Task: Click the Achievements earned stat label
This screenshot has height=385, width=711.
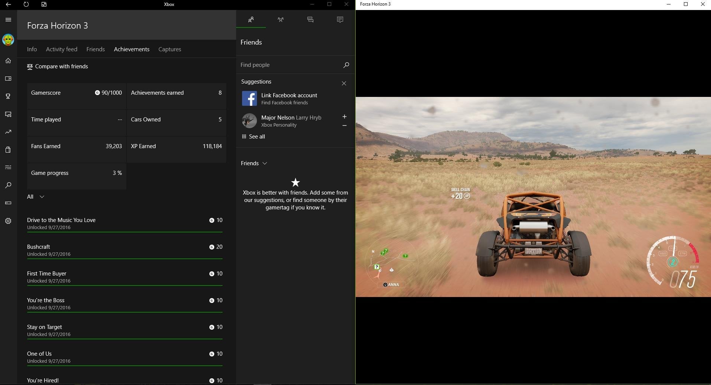Action: click(x=157, y=93)
